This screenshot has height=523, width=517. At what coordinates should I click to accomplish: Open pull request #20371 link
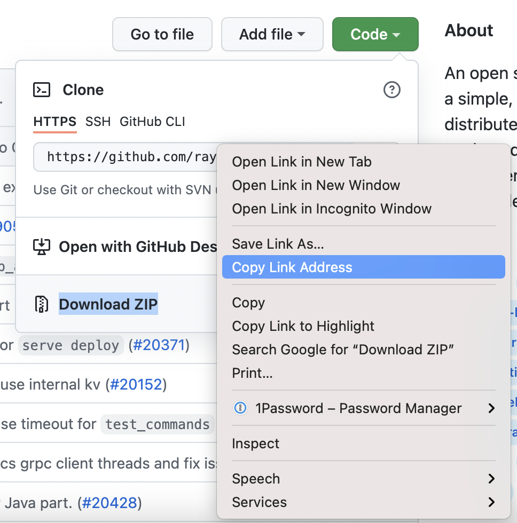tap(158, 345)
